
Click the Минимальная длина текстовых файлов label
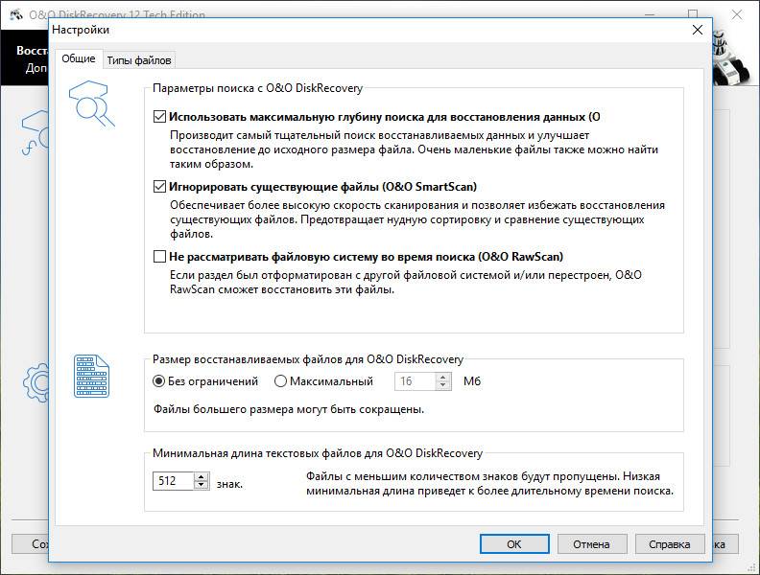tap(318, 453)
